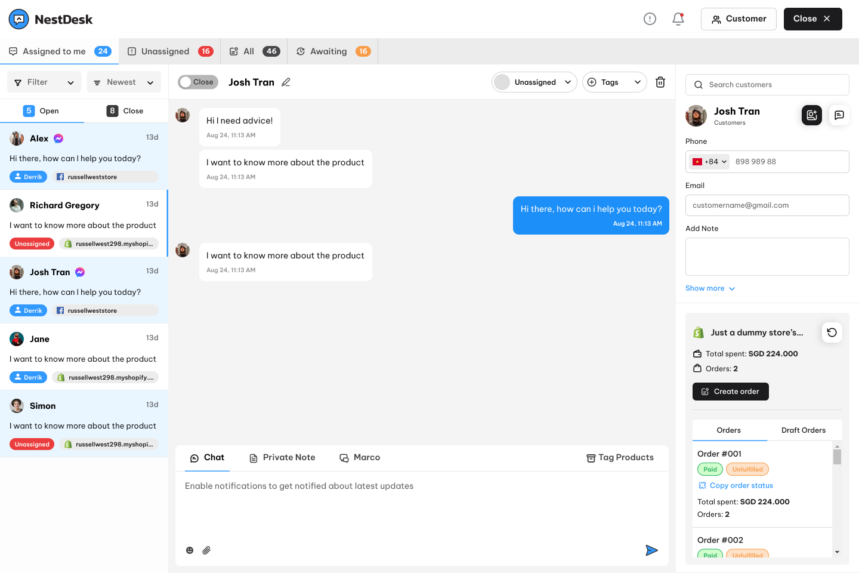The height and width of the screenshot is (573, 859).
Task: Click the alert info circle icon
Action: pos(650,19)
